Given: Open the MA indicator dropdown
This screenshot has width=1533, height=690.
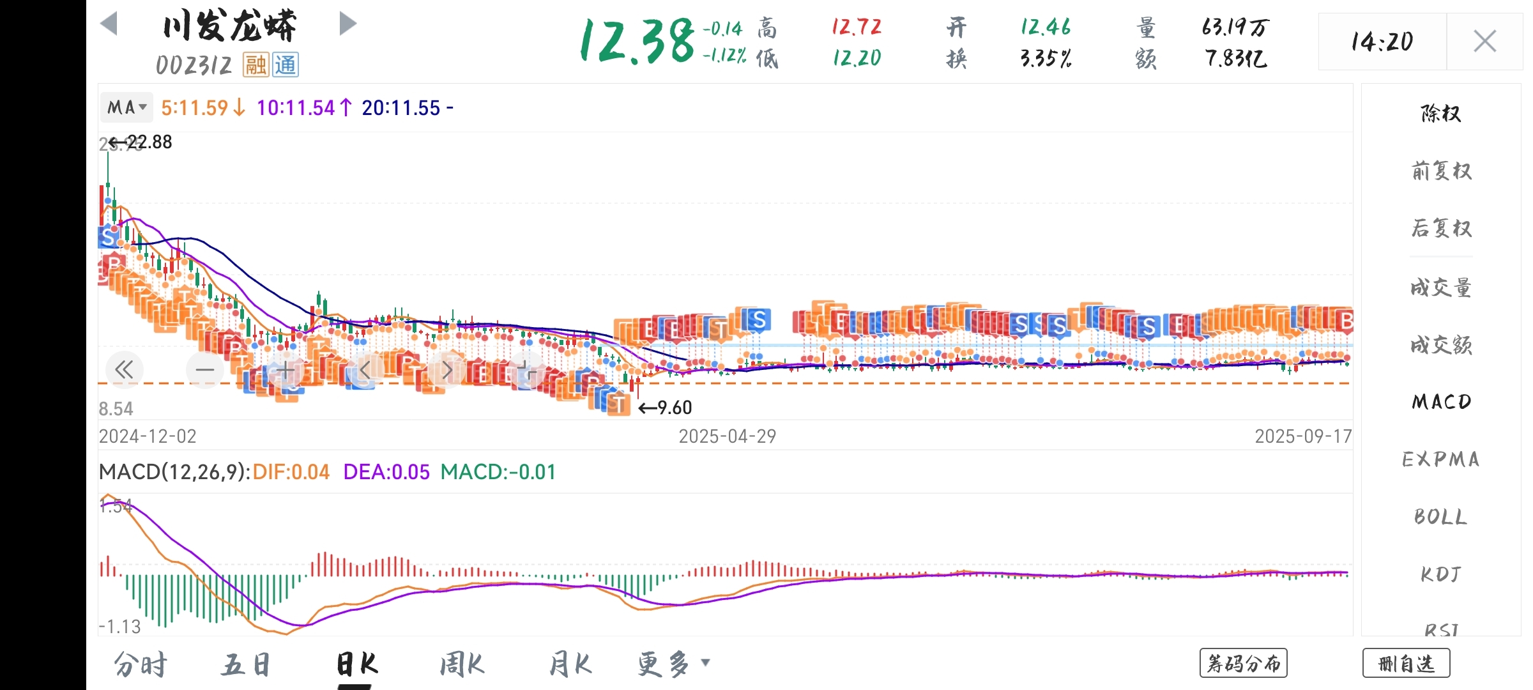Looking at the screenshot, I should pyautogui.click(x=127, y=107).
